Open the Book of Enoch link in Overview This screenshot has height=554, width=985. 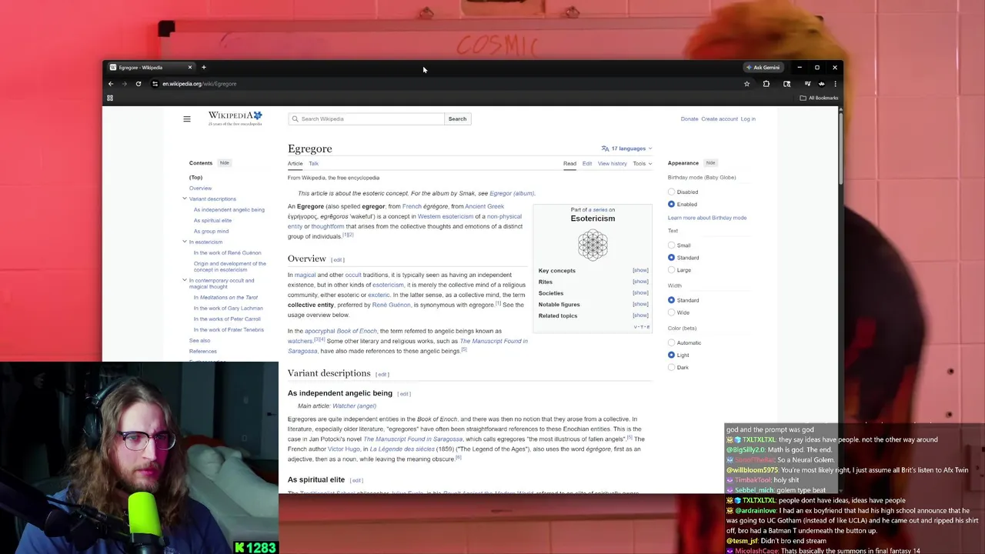356,332
